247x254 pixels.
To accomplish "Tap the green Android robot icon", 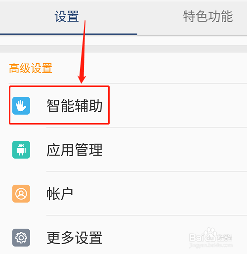I will pos(21,150).
